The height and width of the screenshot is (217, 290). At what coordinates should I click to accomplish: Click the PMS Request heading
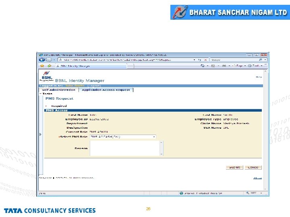tap(59, 98)
